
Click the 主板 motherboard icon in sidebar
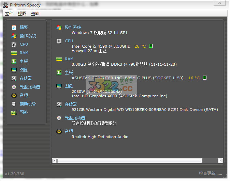(x=14, y=61)
